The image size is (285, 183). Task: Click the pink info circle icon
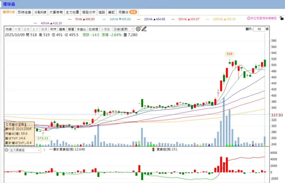point(249,18)
